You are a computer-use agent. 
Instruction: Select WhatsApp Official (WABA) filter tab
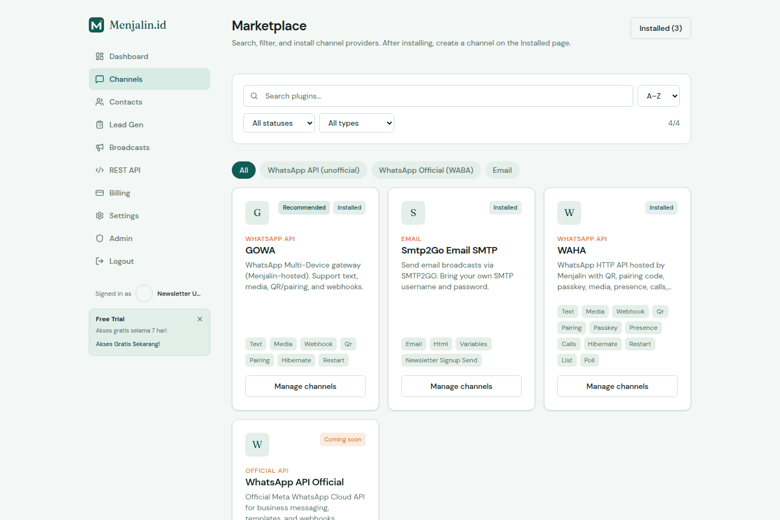pyautogui.click(x=426, y=170)
